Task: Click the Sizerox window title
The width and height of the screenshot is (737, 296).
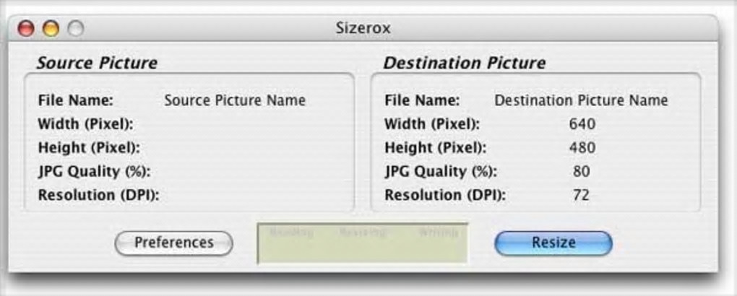Action: click(x=363, y=29)
